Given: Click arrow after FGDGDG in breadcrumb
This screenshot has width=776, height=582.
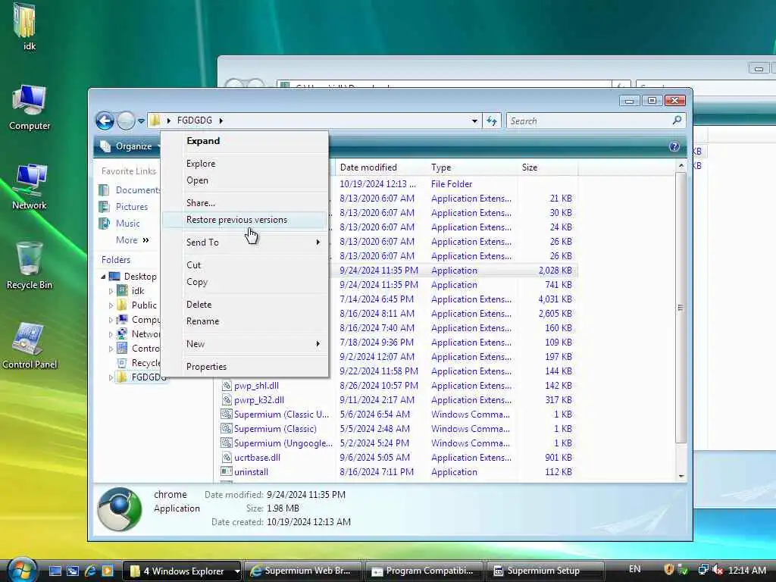Looking at the screenshot, I should [221, 120].
